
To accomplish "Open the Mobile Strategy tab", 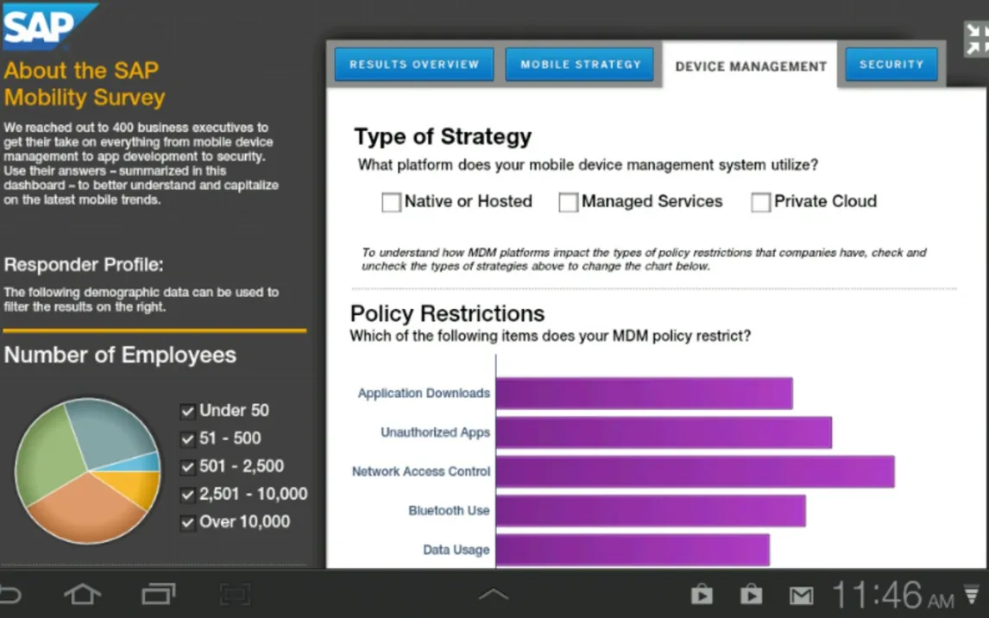I will click(580, 65).
